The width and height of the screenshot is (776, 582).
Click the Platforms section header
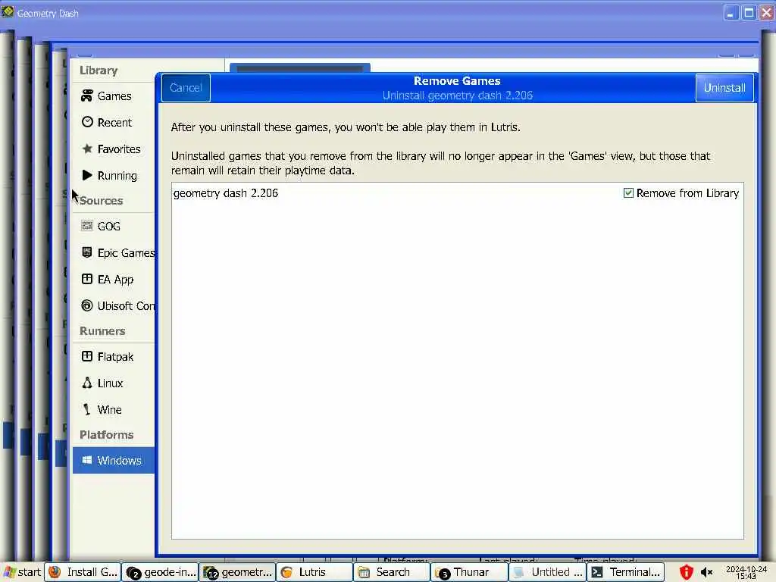[106, 434]
